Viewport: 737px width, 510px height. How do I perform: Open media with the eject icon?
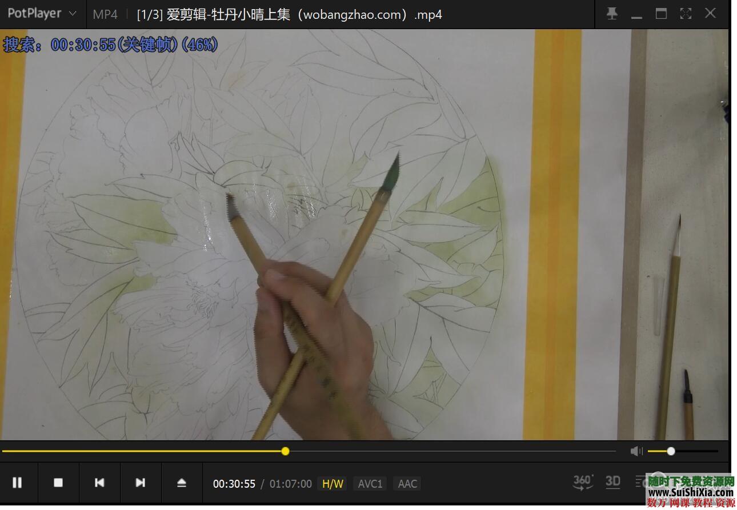click(x=182, y=483)
